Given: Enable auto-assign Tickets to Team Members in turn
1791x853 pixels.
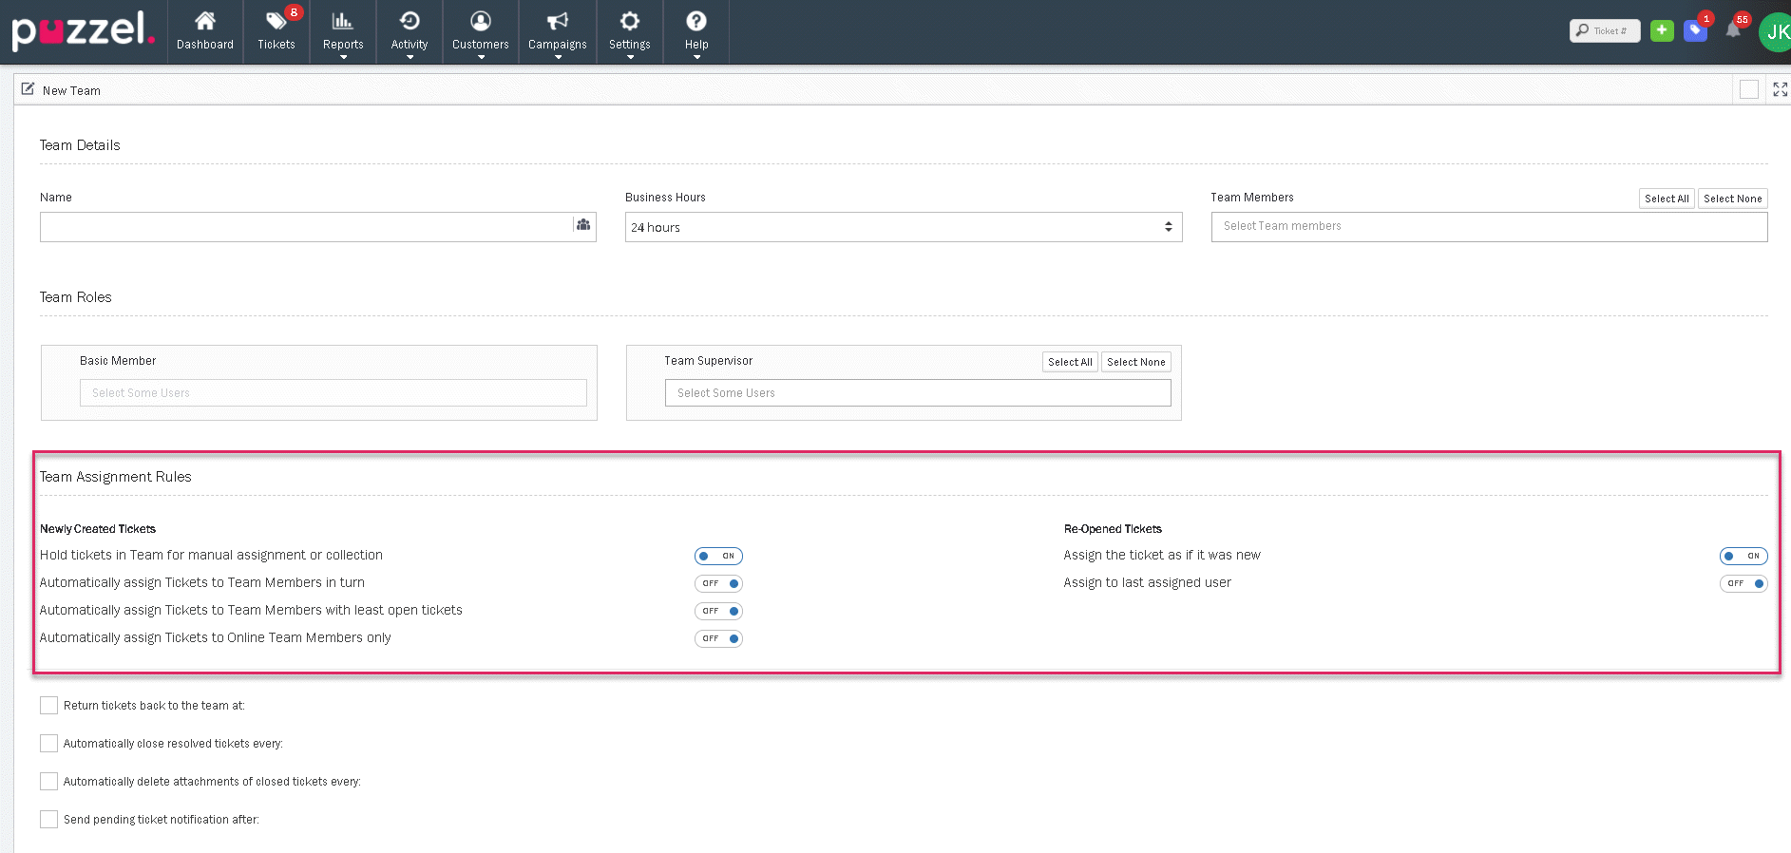Looking at the screenshot, I should (x=718, y=583).
